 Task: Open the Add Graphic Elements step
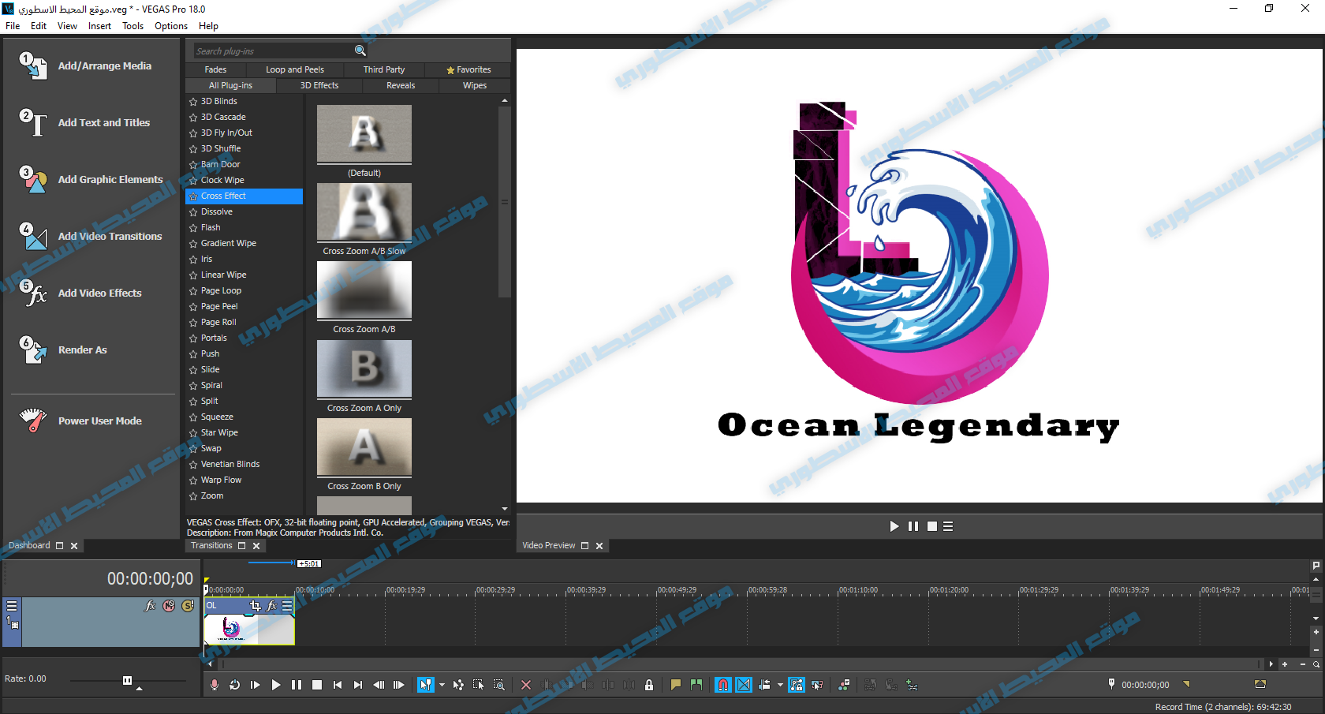point(91,180)
